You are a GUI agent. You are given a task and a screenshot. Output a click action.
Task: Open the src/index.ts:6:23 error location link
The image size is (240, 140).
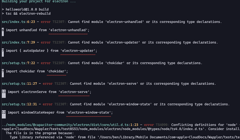tap(18, 22)
